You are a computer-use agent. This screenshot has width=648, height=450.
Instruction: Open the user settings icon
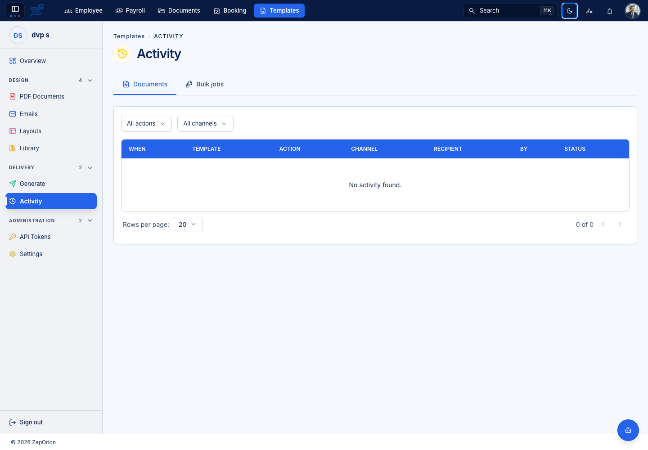[589, 11]
